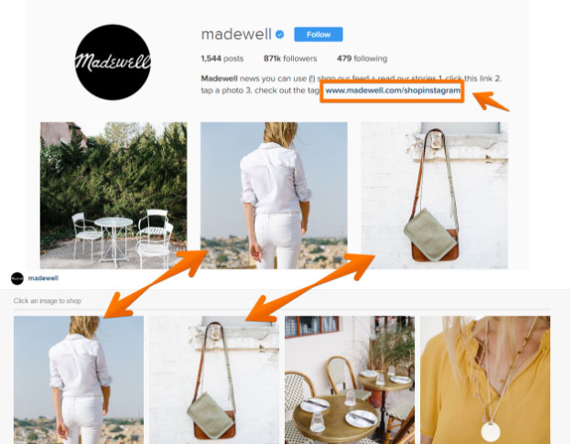Click the Follow button
The image size is (574, 444).
point(319,35)
